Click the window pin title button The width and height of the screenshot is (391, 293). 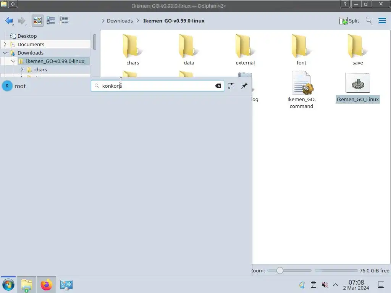point(13,4)
